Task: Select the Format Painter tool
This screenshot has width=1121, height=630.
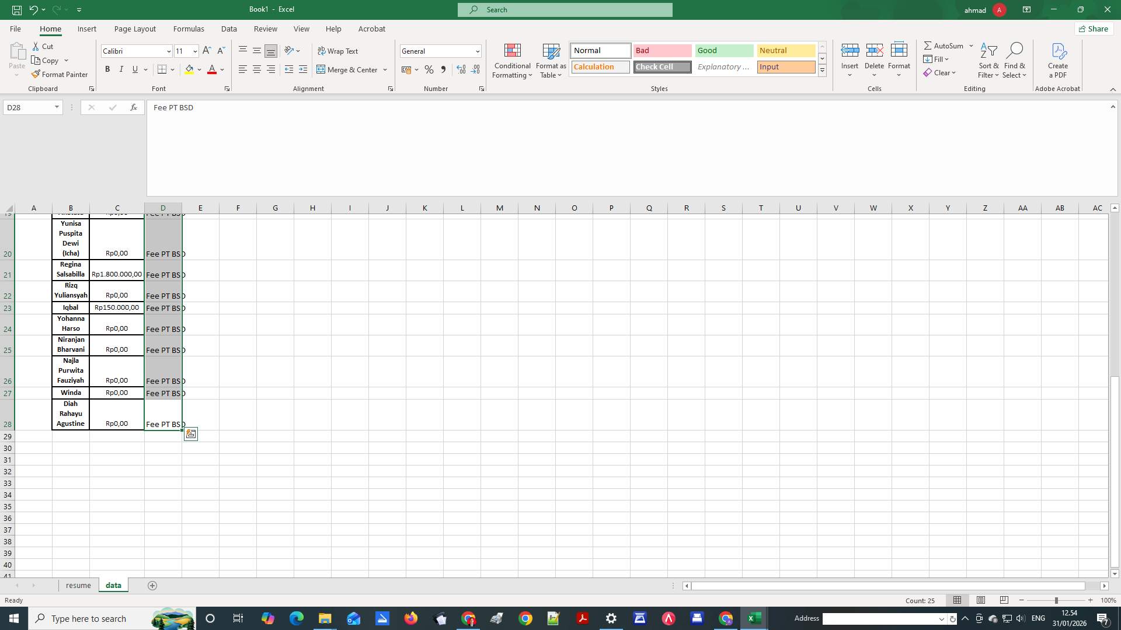Action: 60,74
